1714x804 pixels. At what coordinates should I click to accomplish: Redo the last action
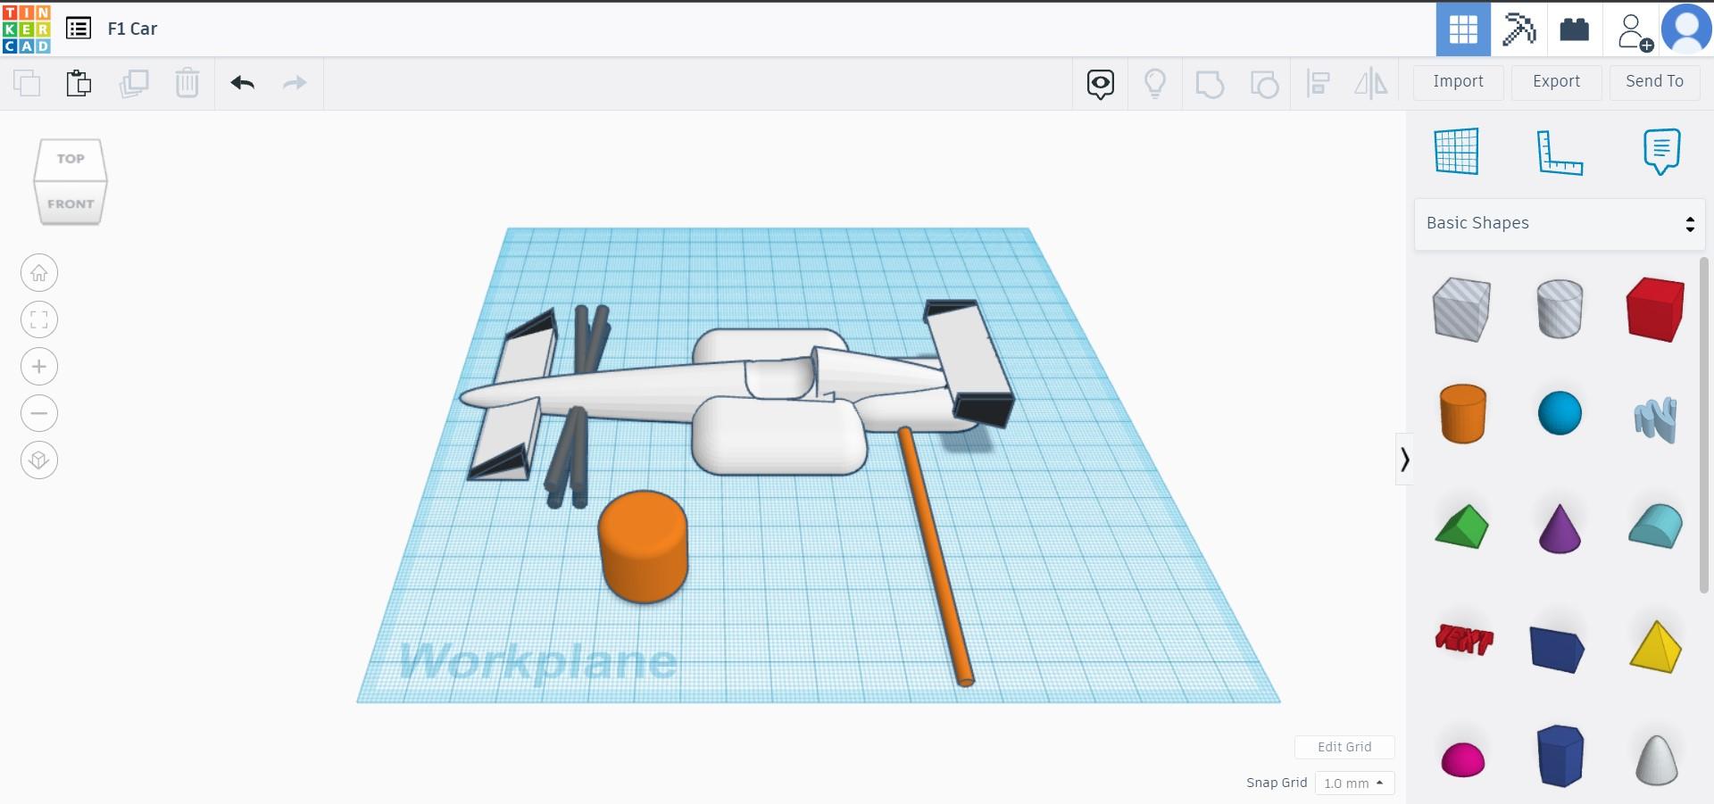(x=295, y=83)
